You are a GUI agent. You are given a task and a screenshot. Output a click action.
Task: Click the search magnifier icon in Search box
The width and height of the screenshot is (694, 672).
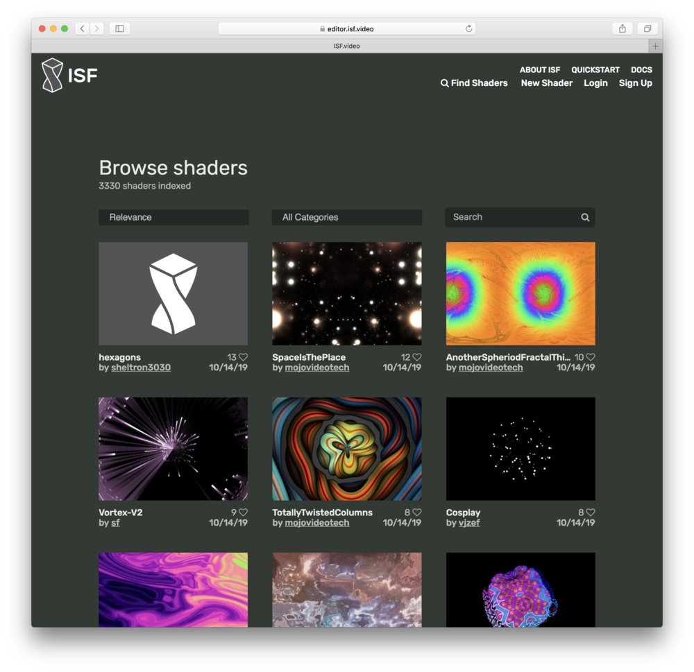click(x=585, y=218)
